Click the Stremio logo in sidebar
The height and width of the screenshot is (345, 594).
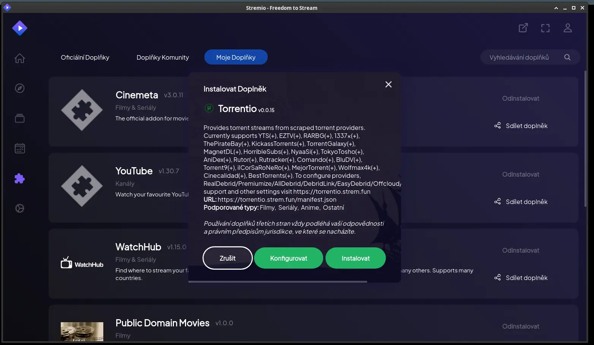point(20,28)
